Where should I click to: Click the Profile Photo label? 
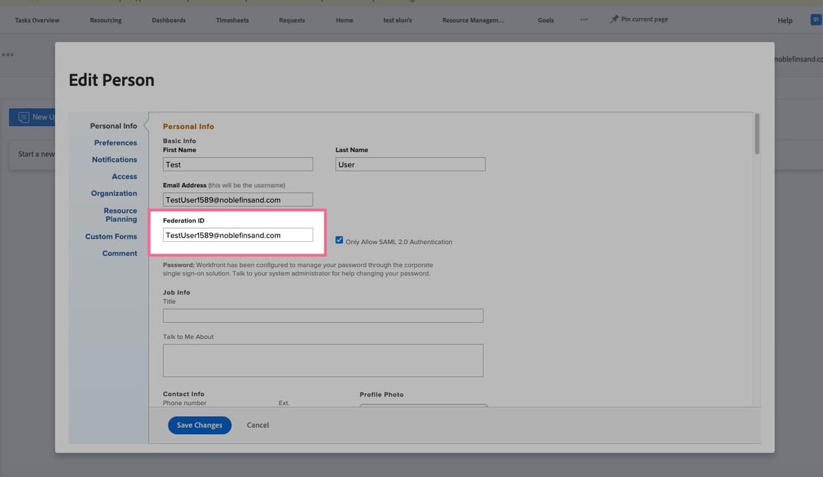381,395
